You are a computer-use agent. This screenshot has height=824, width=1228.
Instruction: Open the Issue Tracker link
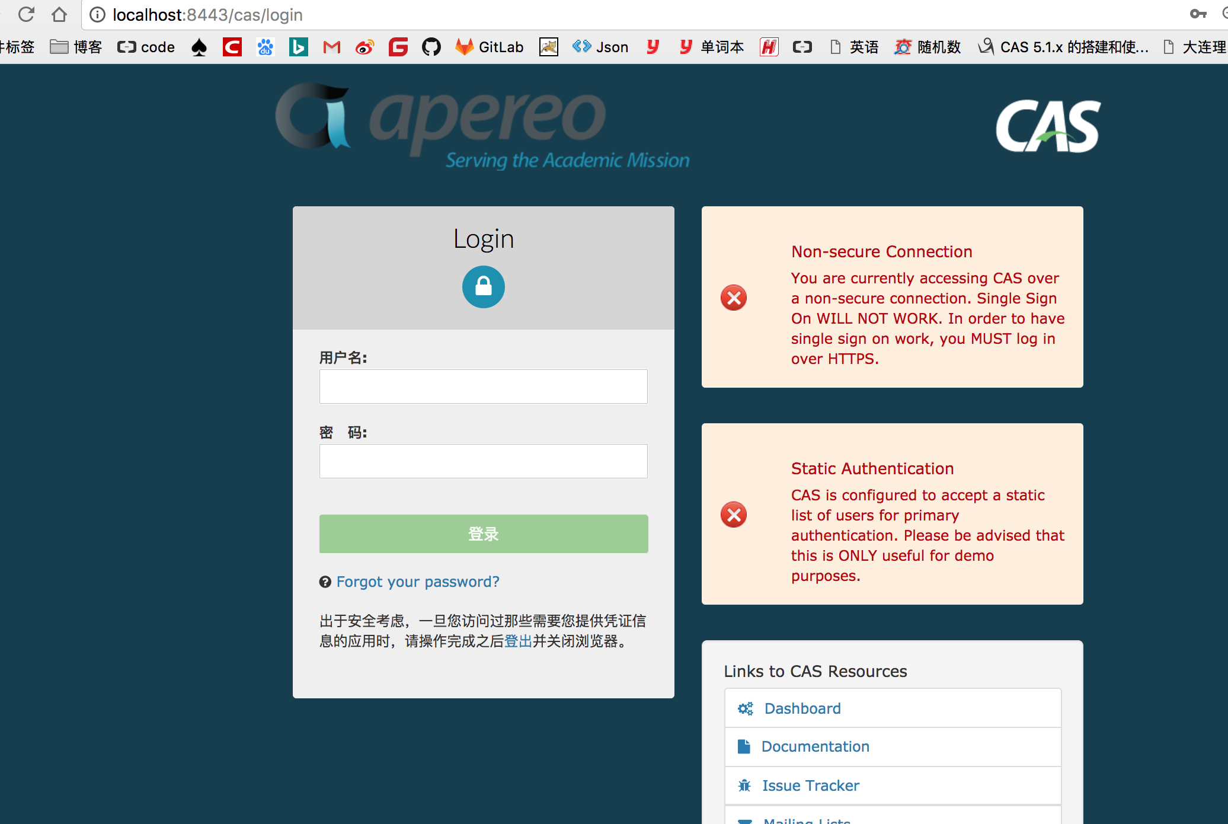coord(810,785)
